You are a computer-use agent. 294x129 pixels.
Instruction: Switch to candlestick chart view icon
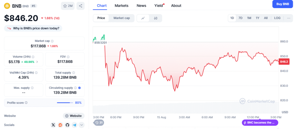(156, 18)
